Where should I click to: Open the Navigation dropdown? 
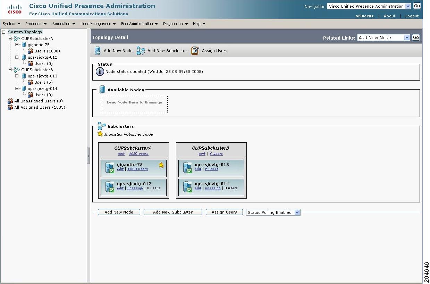pyautogui.click(x=369, y=6)
